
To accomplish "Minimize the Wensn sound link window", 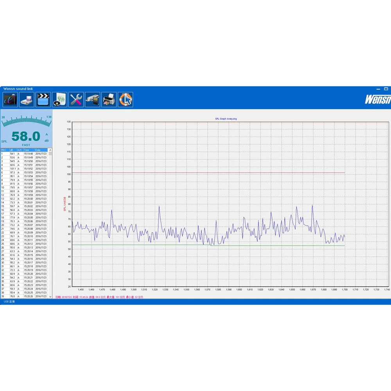I will click(378, 89).
